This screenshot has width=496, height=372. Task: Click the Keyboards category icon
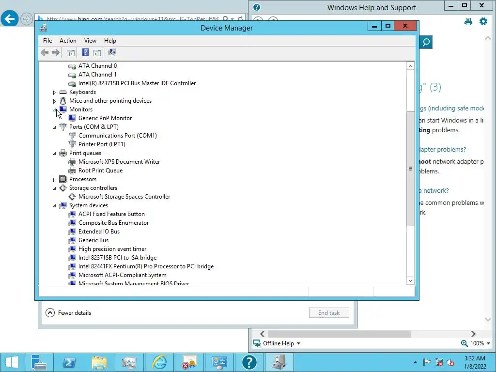coord(63,92)
